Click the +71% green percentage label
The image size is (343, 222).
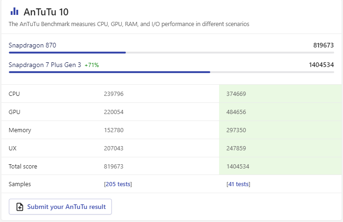point(92,65)
